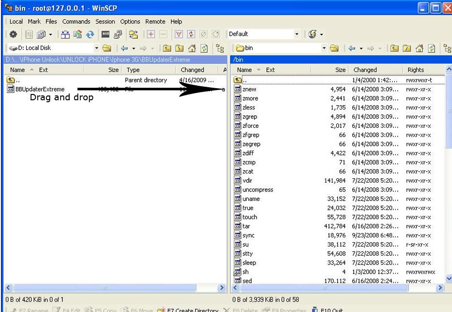Go to remote root directory icon
The width and height of the screenshot is (452, 312).
click(407, 48)
